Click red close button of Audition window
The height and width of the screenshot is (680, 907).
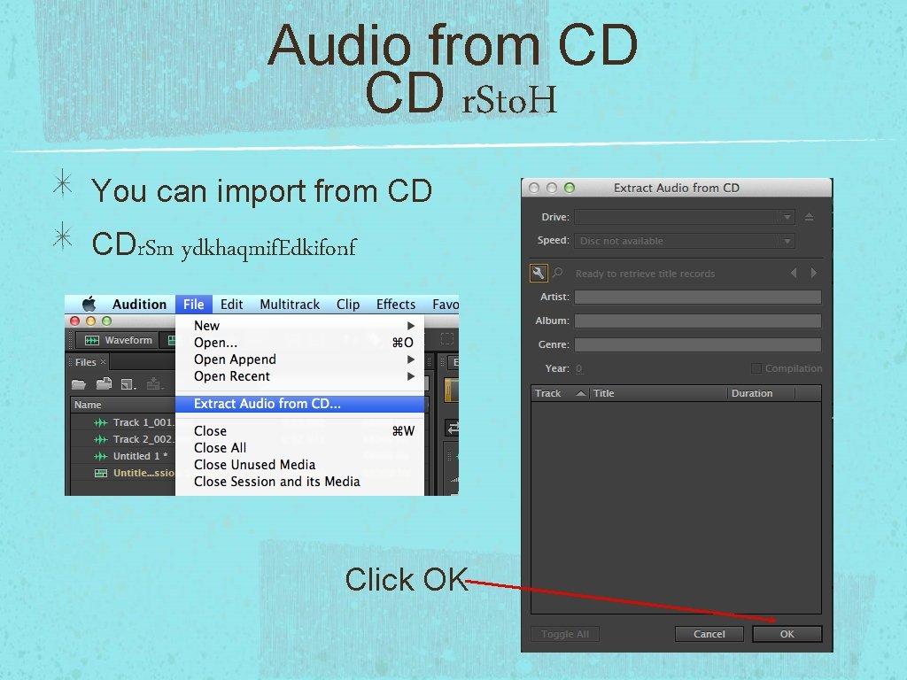74,321
